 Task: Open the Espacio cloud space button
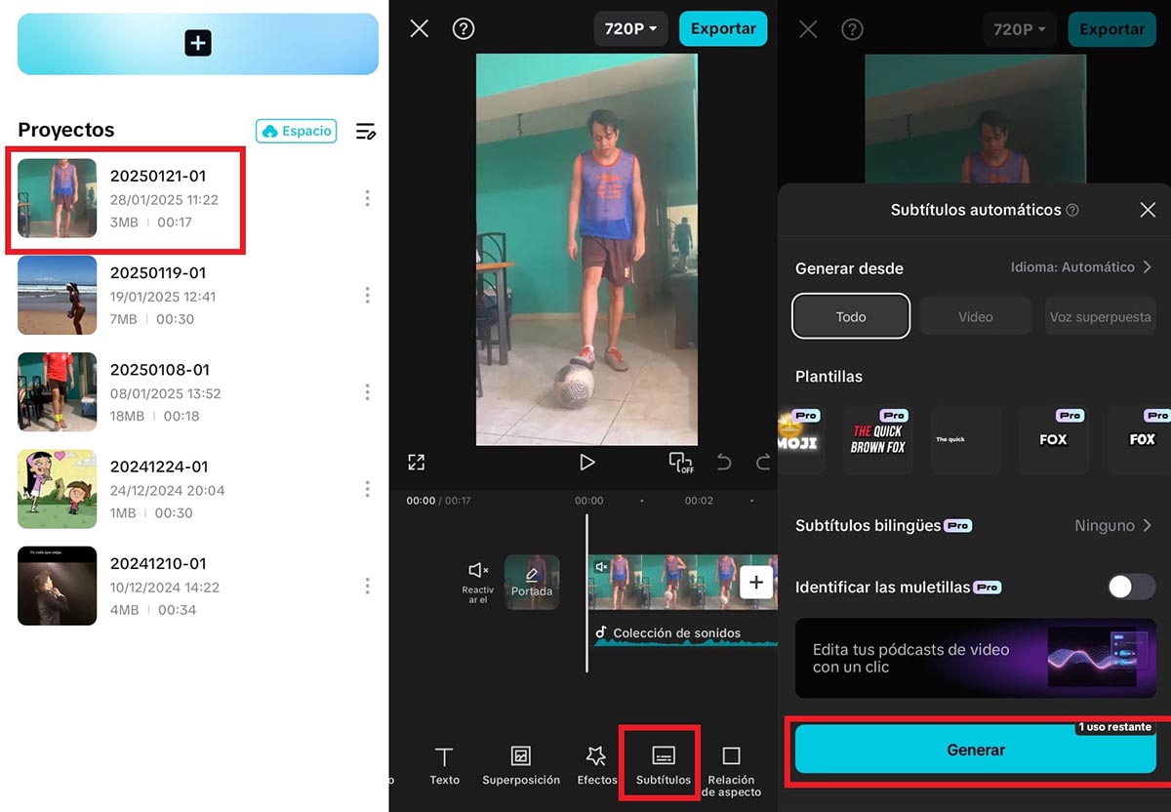click(x=297, y=131)
